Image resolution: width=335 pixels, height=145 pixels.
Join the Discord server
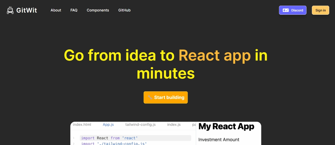pyautogui.click(x=293, y=10)
